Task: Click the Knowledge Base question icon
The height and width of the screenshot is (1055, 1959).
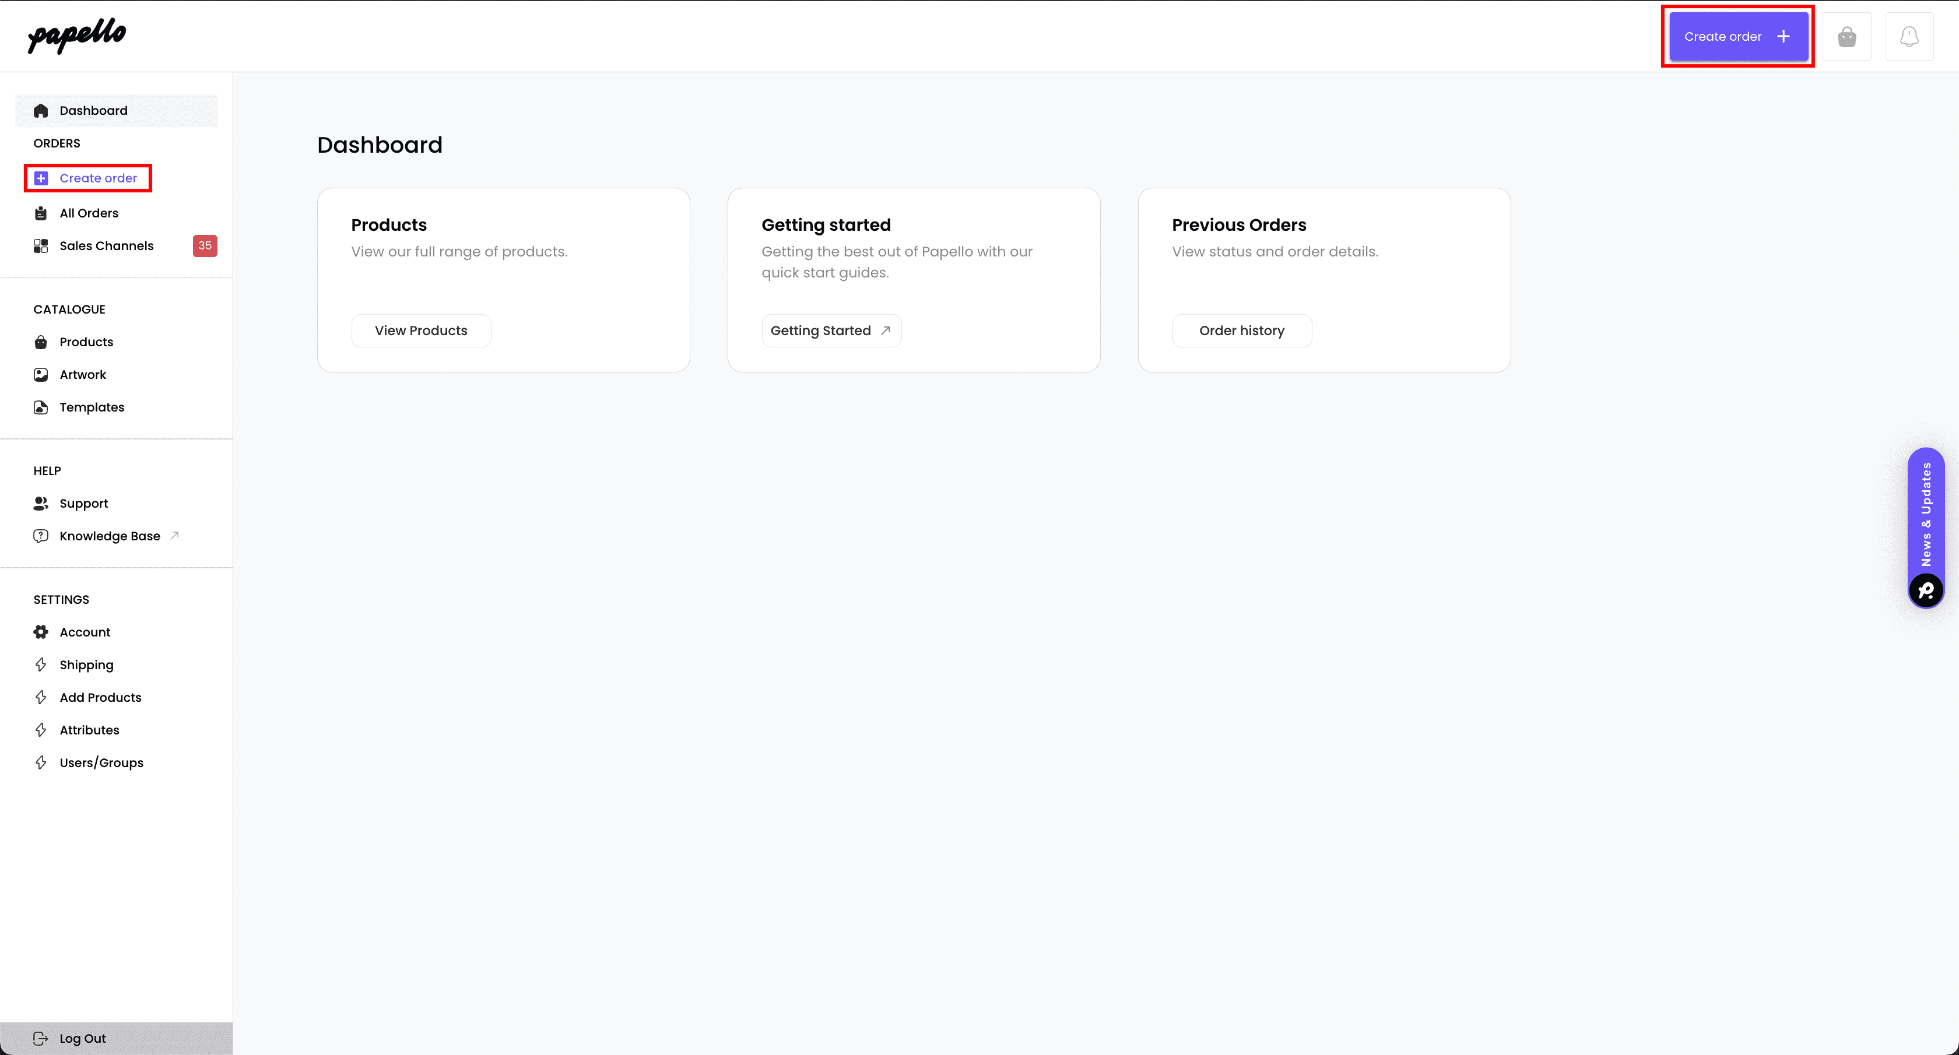Action: 41,536
